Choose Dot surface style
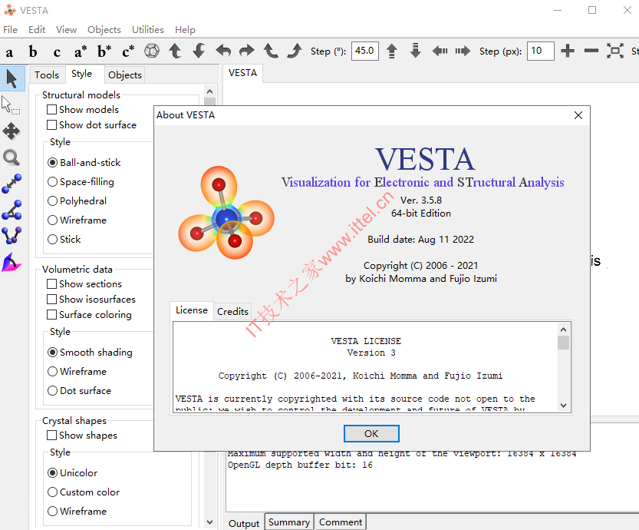 [53, 391]
